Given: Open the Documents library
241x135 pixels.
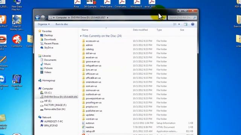Looking at the screenshot, I should [x=50, y=60].
